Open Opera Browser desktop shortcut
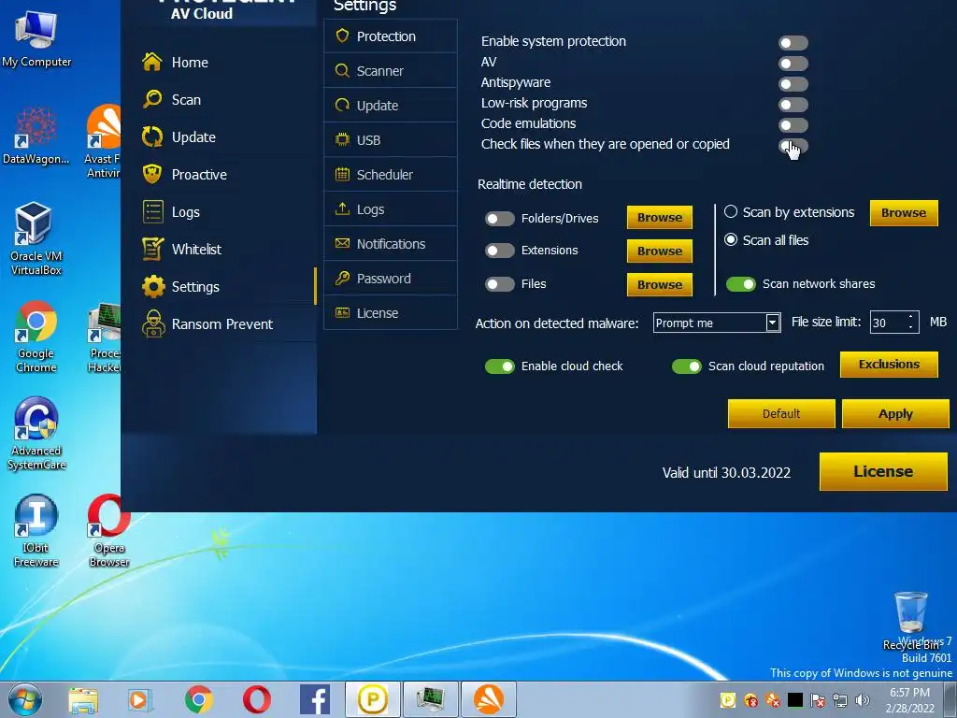The image size is (957, 718). [109, 531]
